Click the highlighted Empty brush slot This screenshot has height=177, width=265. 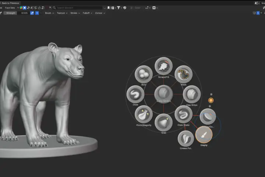(204, 135)
